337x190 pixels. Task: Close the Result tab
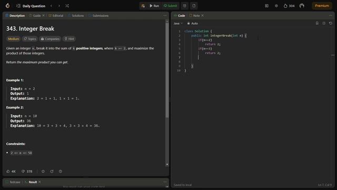pos(40,182)
